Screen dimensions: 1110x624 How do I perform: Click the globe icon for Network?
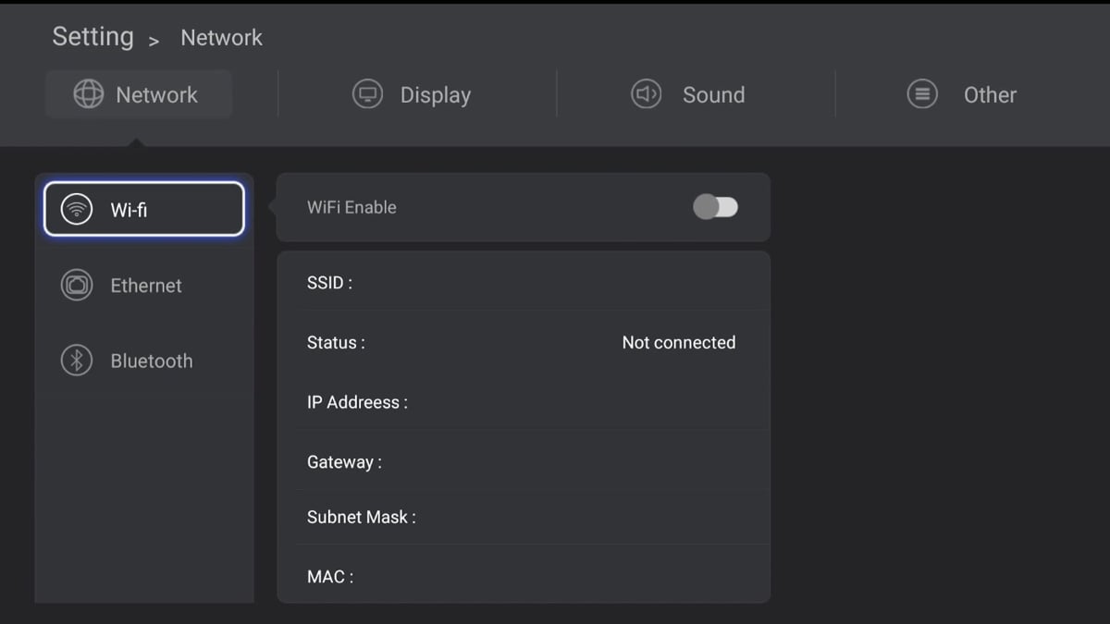click(x=89, y=94)
